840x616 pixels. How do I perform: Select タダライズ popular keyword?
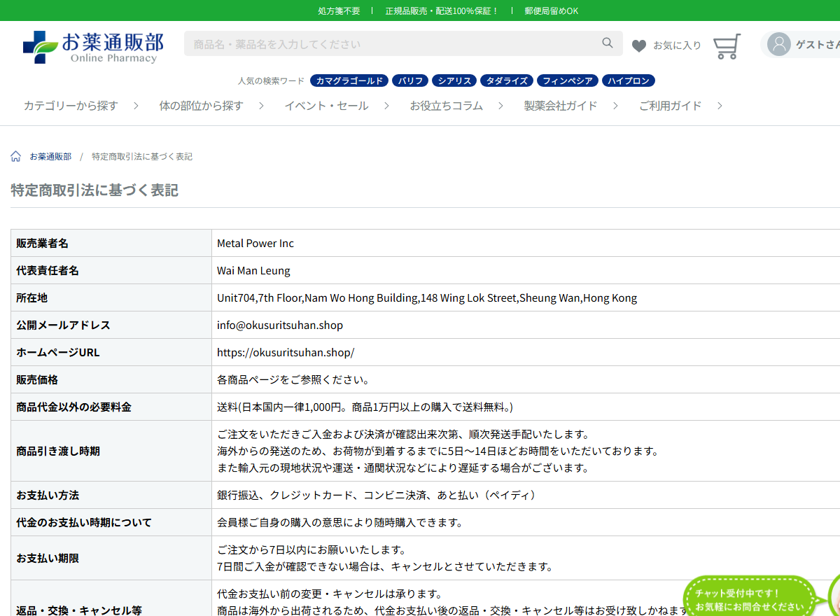click(x=507, y=80)
